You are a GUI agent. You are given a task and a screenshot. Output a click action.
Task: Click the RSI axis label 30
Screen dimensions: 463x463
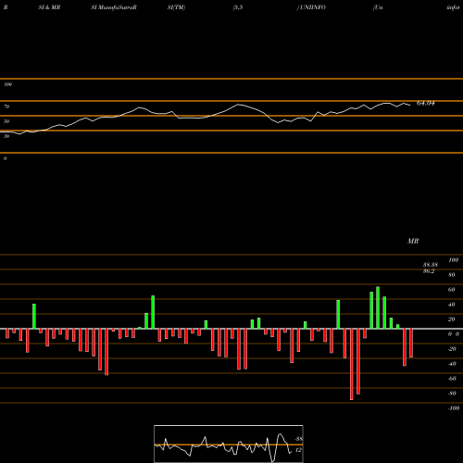point(6,136)
